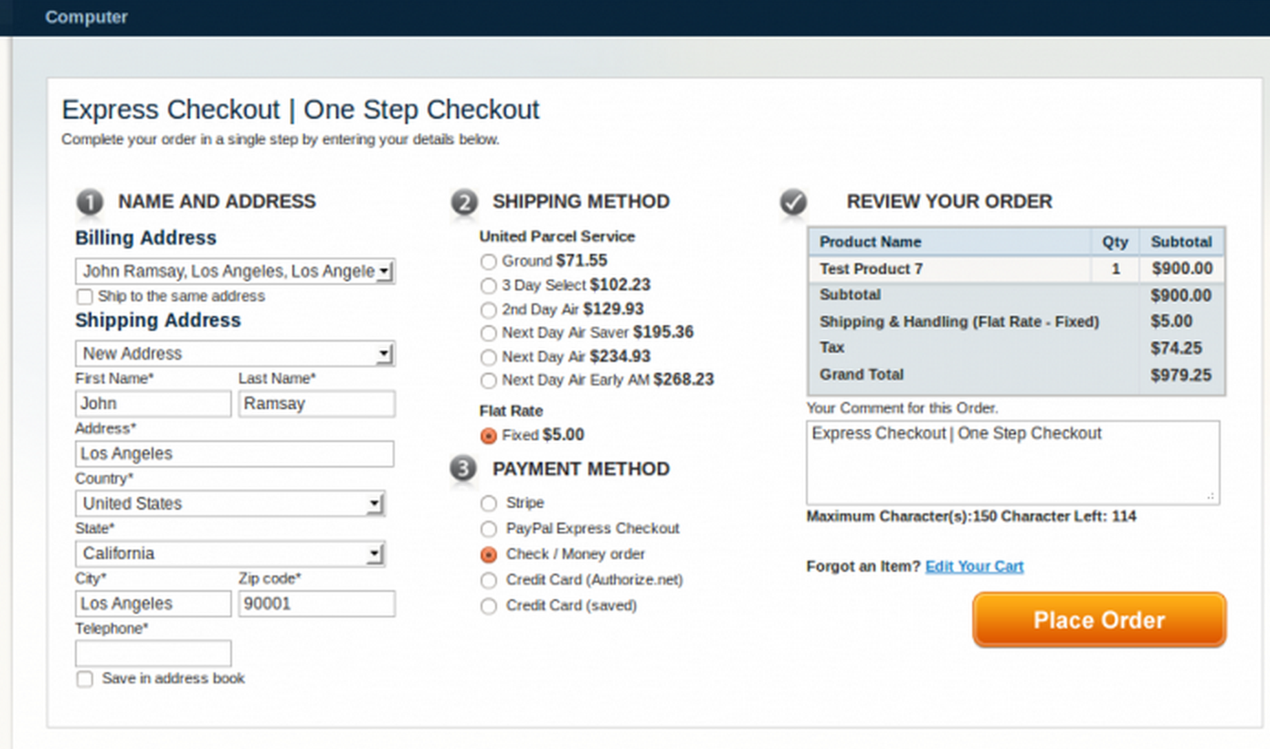Click the step 1 number badge icon
This screenshot has width=1270, height=749.
coord(89,202)
